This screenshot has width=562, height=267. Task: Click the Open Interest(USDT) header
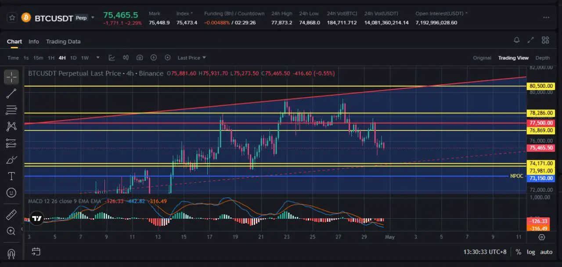pos(441,14)
